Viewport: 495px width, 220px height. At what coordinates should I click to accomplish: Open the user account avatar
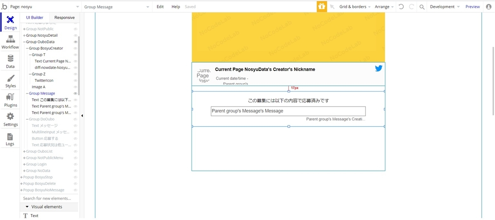point(489,7)
